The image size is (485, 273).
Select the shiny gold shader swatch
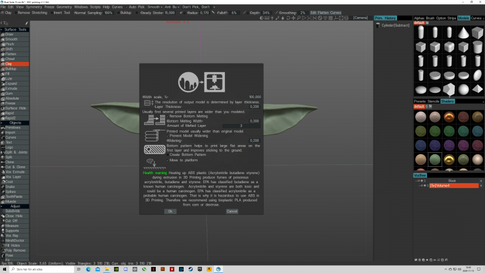point(449,159)
